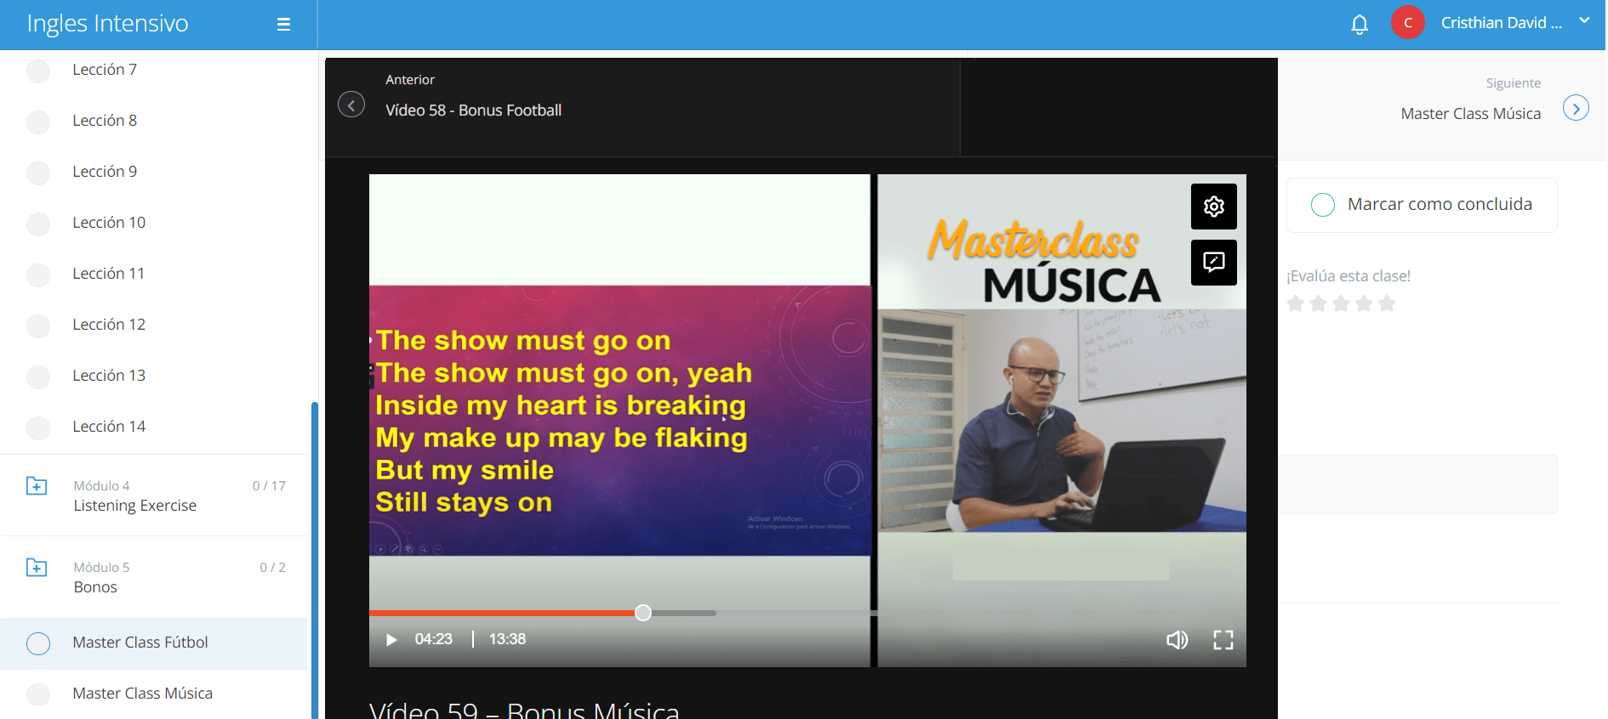This screenshot has height=719, width=1608.
Task: Click the Módulo 4 progress count 0 / 17
Action: coord(269,486)
